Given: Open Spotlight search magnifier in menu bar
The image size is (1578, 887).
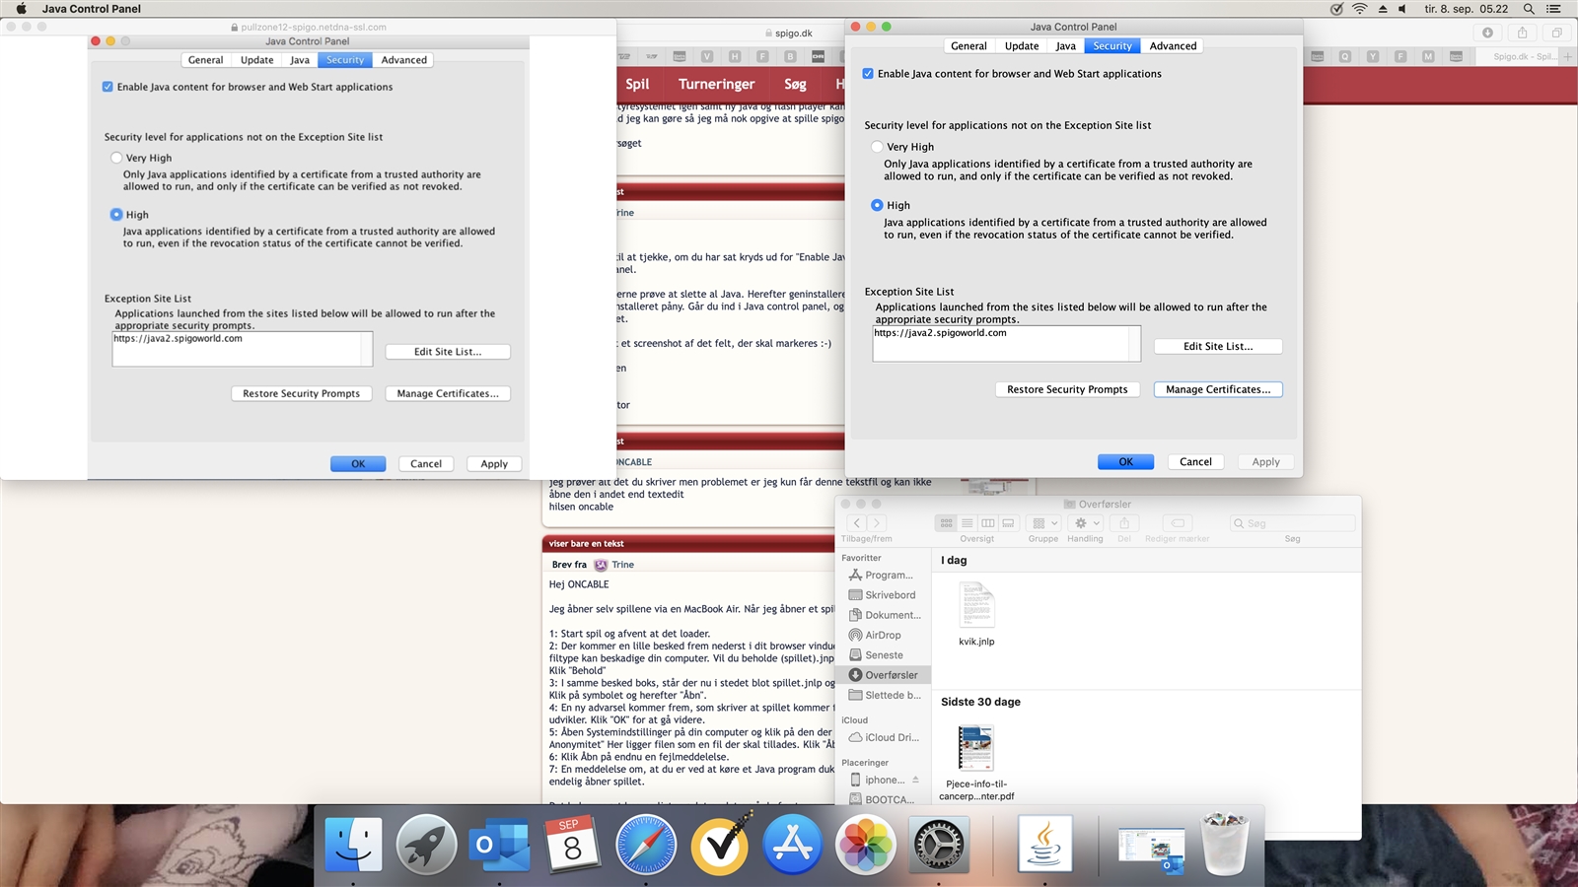Looking at the screenshot, I should pyautogui.click(x=1529, y=9).
